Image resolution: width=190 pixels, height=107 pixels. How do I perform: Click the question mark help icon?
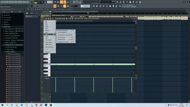coord(127,2)
